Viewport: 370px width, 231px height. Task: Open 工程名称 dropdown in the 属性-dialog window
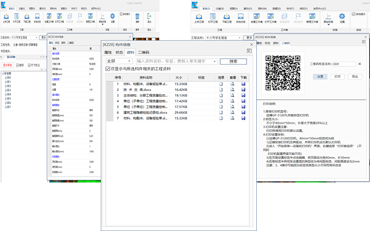coord(37,37)
